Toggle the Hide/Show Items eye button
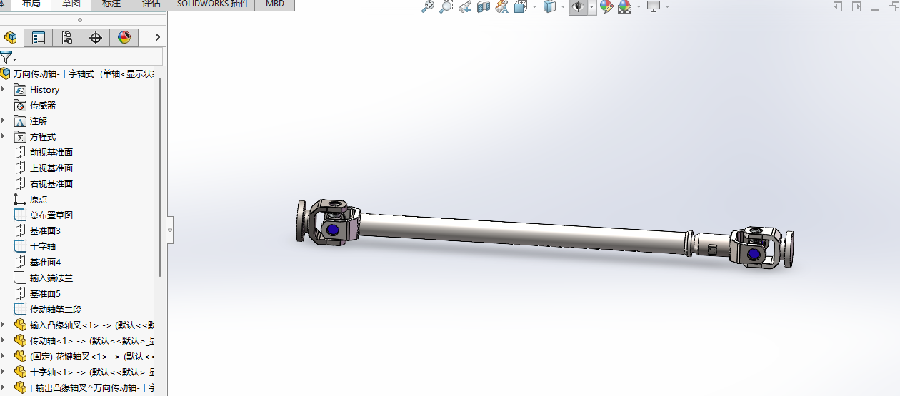The height and width of the screenshot is (396, 900). tap(577, 6)
